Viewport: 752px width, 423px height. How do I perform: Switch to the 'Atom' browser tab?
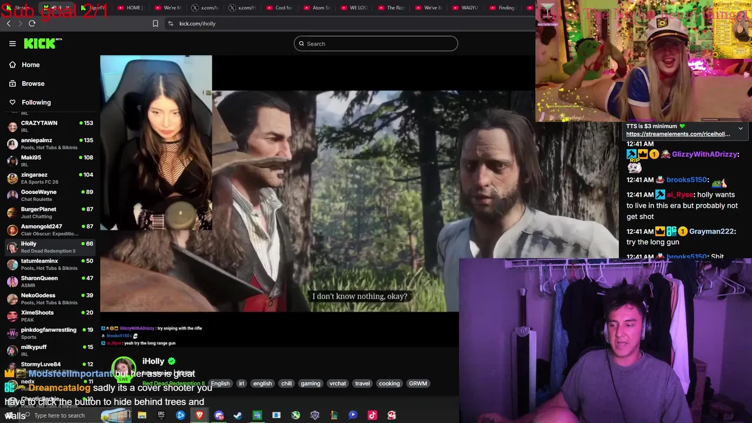[x=316, y=8]
